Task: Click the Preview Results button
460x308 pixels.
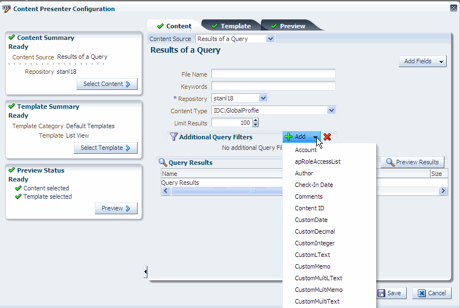Action: coord(412,162)
